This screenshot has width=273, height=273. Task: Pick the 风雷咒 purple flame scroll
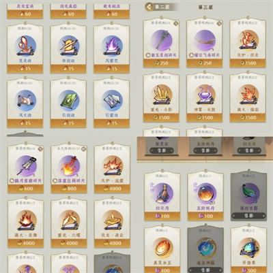(112, 46)
